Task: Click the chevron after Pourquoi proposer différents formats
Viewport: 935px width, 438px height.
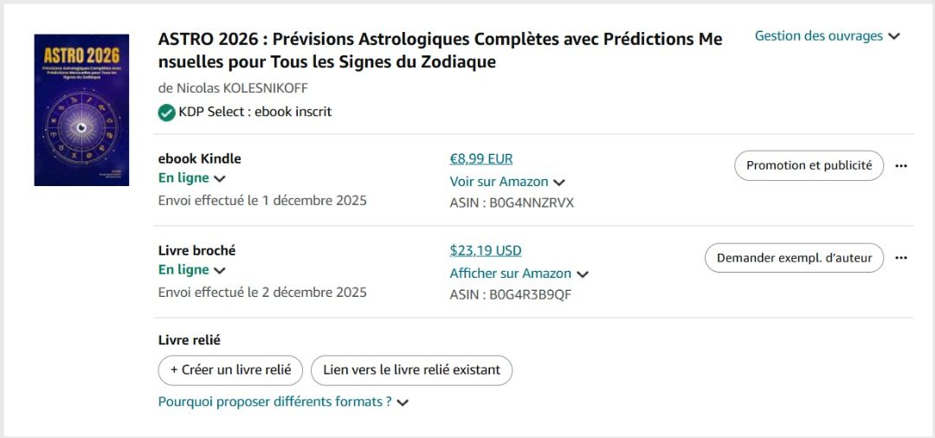Action: [403, 403]
